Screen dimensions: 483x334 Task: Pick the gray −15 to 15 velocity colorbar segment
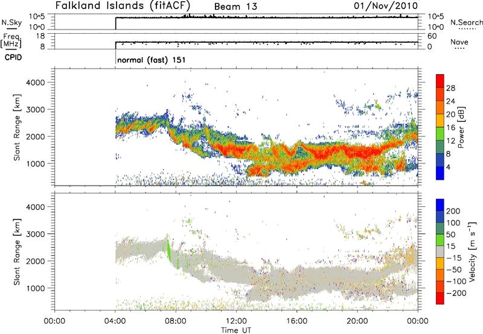coord(440,252)
